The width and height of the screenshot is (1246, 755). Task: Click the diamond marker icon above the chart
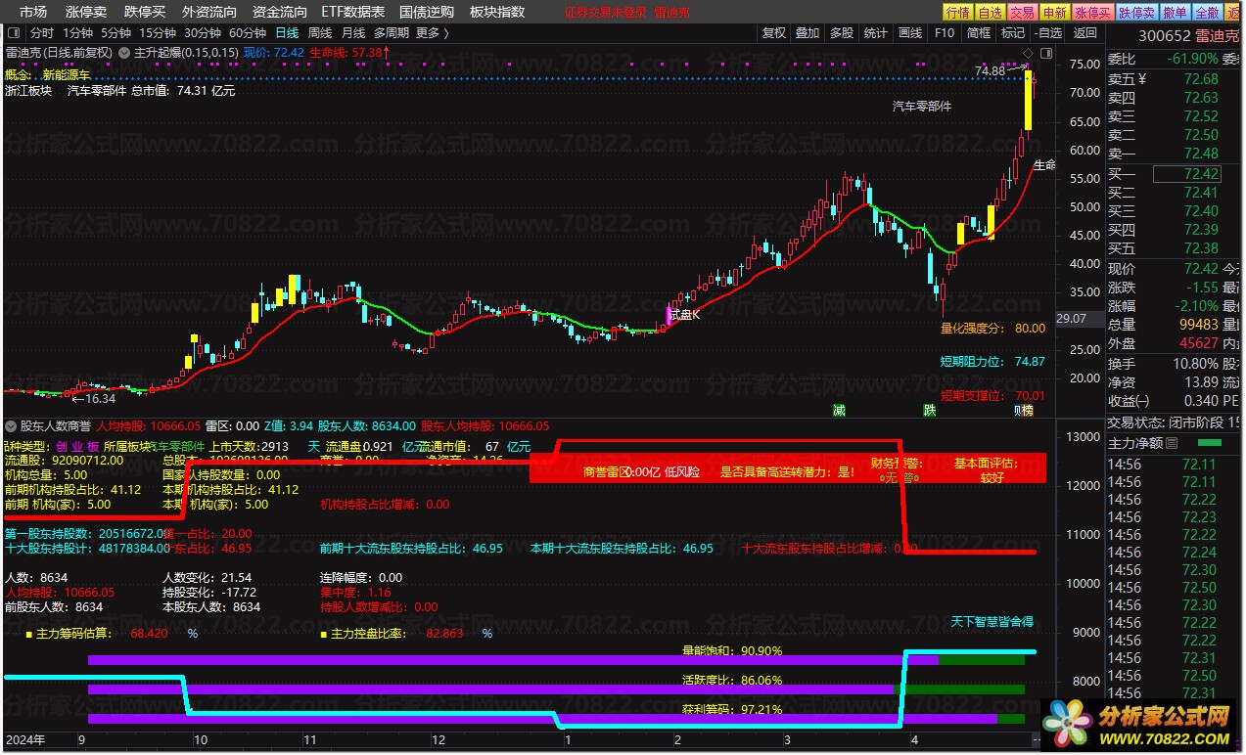pos(1028,52)
